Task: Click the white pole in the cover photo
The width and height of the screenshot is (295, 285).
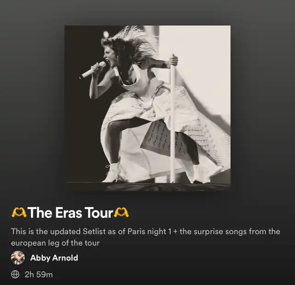Action: coord(172,118)
